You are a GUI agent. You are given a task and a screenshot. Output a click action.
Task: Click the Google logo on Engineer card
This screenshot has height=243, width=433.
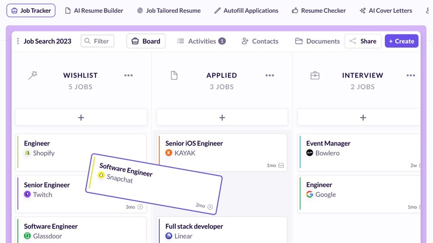(x=310, y=195)
